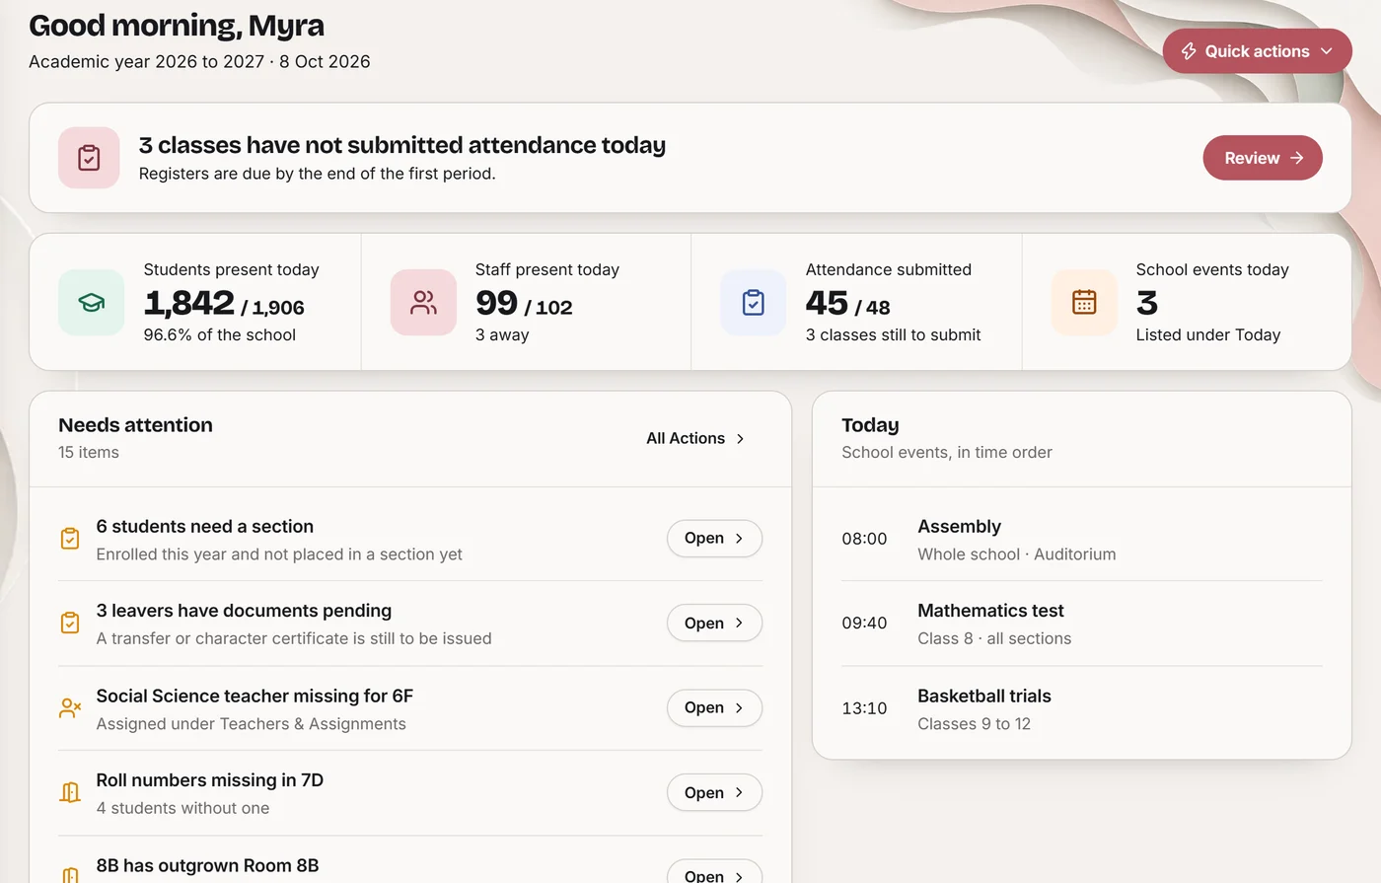Click the door icon beside Roll numbers missing in 7D
1381x883 pixels.
pos(70,793)
